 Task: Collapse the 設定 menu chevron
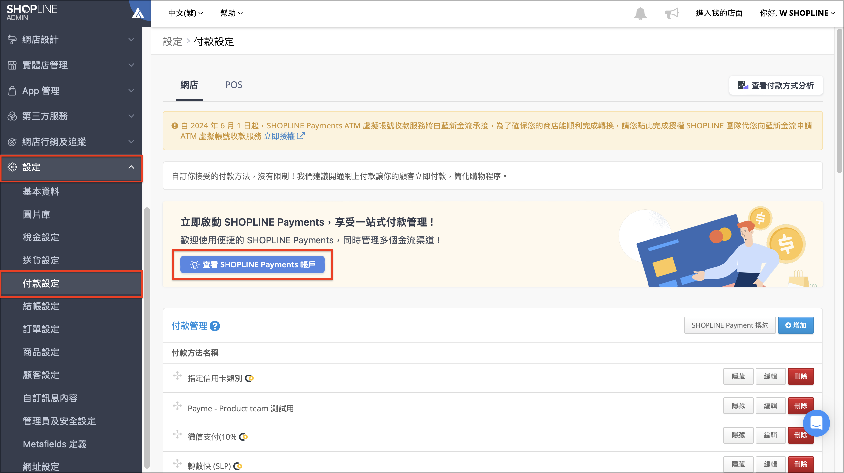tap(131, 167)
